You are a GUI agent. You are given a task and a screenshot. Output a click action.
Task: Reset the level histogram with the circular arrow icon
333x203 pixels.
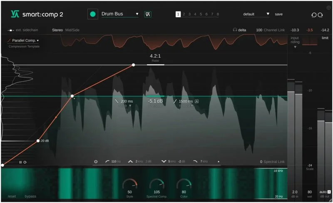[25, 162]
